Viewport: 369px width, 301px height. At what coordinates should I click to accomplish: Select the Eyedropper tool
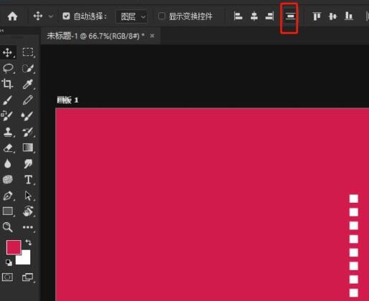pyautogui.click(x=28, y=84)
